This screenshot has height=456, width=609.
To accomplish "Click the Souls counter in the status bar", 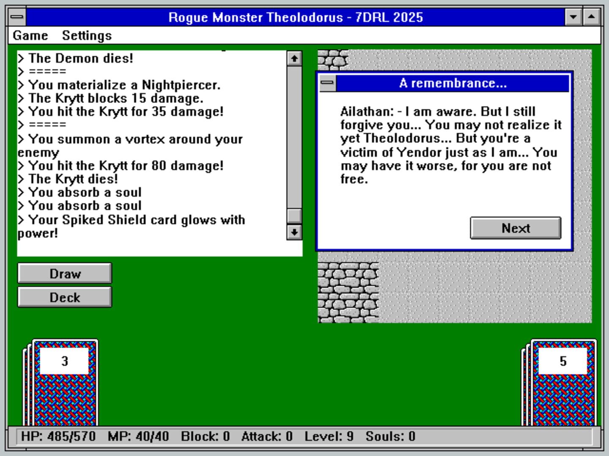I will coord(391,436).
